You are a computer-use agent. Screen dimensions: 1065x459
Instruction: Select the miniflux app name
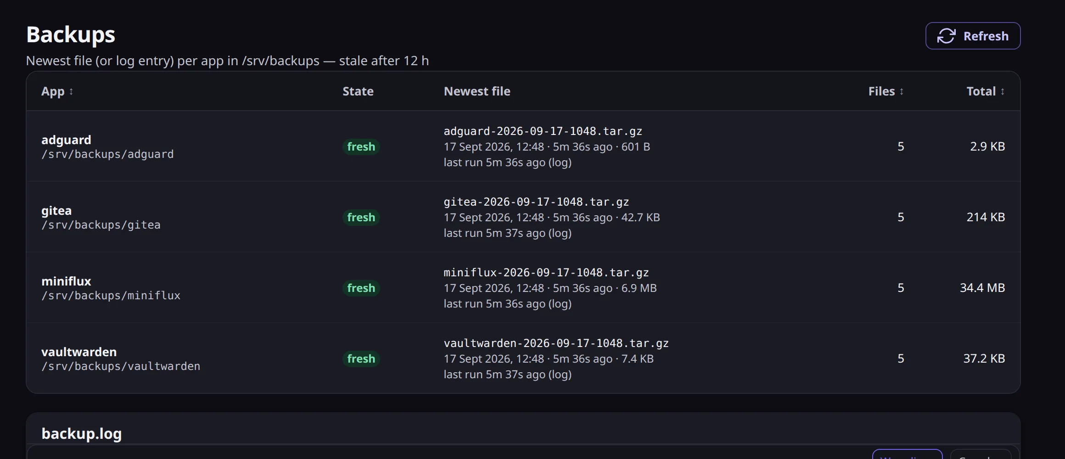[x=66, y=281]
